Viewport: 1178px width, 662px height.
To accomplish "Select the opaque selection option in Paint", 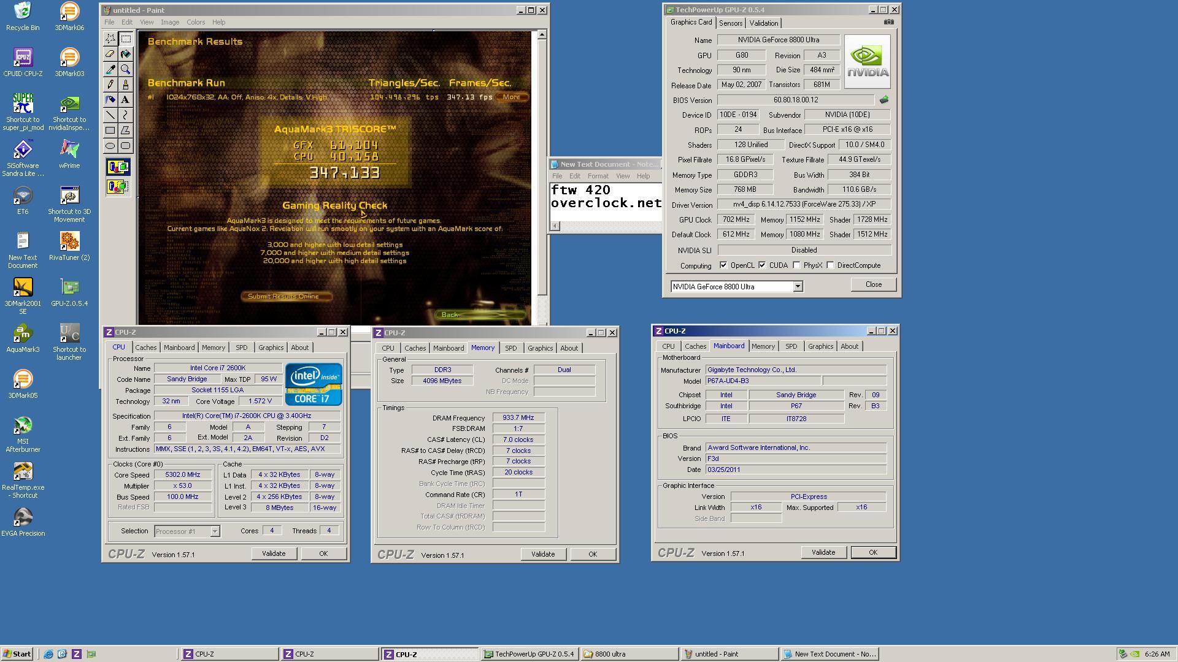I will (x=118, y=167).
